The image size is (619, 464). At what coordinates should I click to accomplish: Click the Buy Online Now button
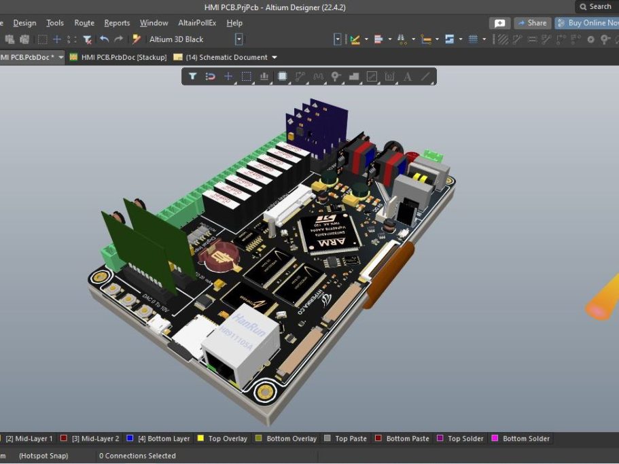tap(587, 23)
